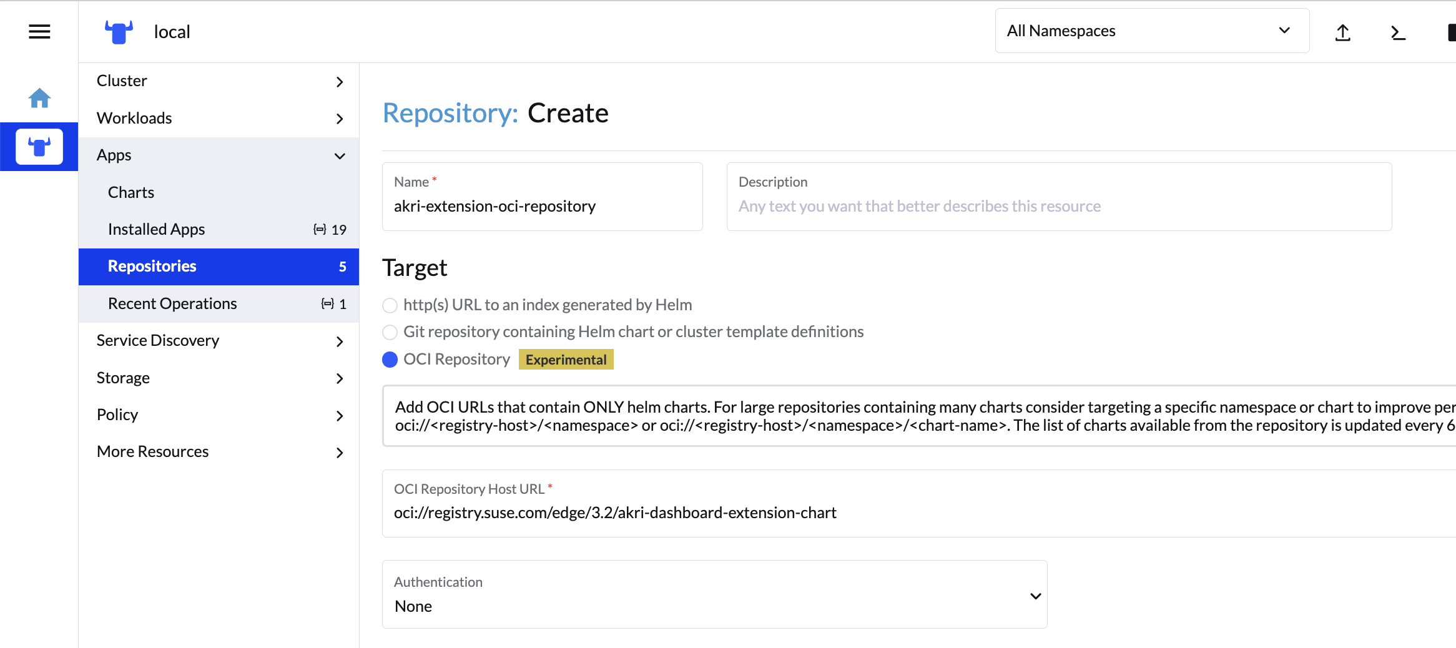The image size is (1456, 648).
Task: Open Recent Operations page
Action: click(172, 304)
